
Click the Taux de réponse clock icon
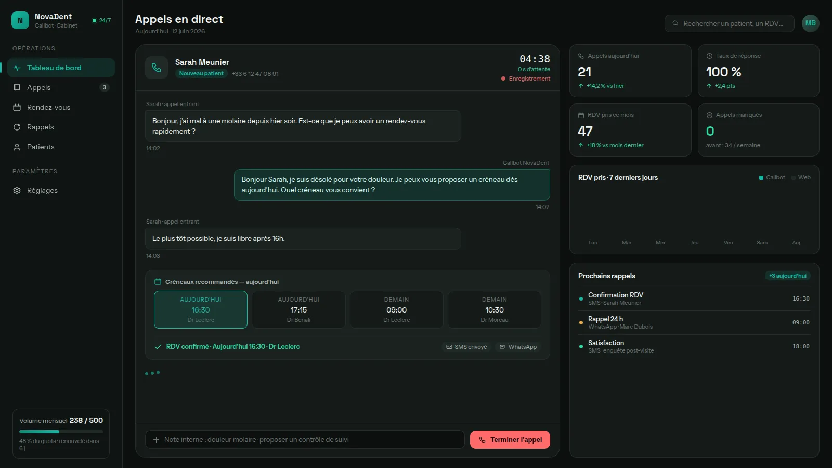pos(709,56)
